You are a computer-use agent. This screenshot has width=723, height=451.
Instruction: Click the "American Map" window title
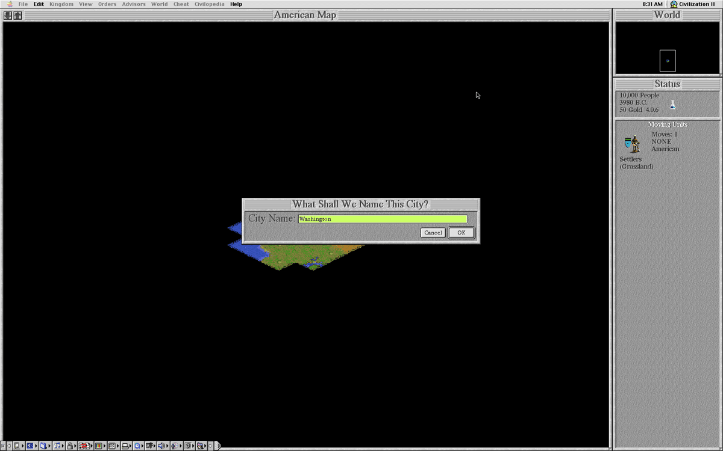305,15
